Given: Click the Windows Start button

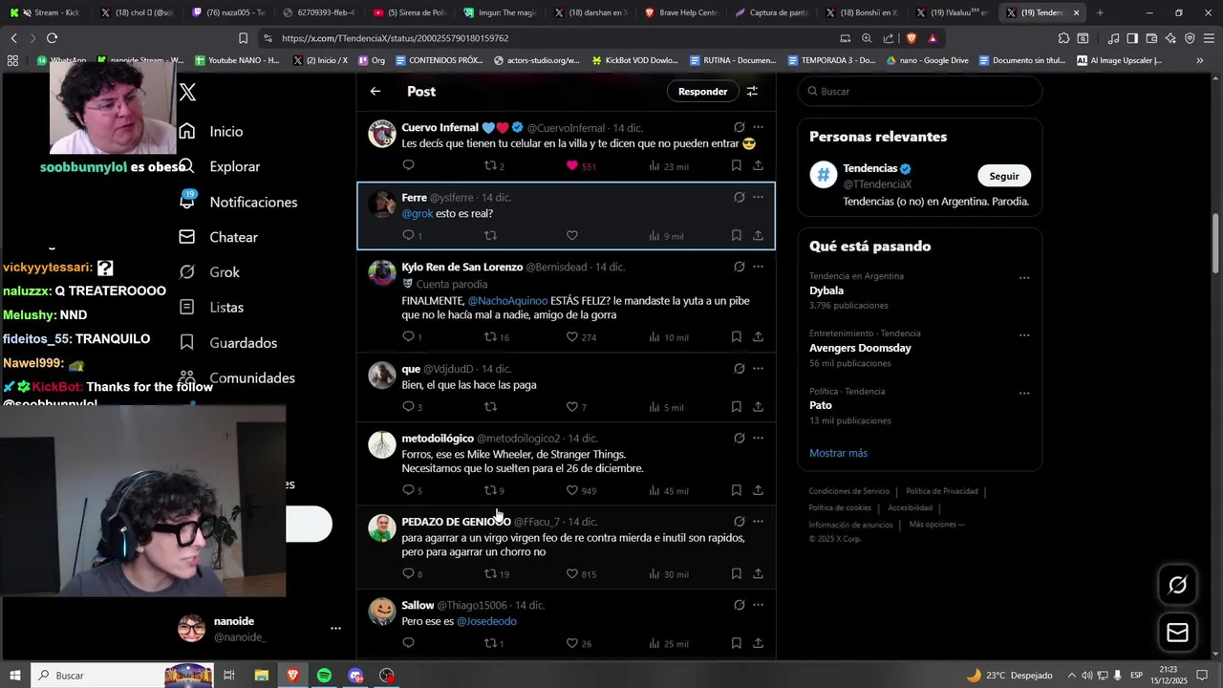Looking at the screenshot, I should 15,676.
